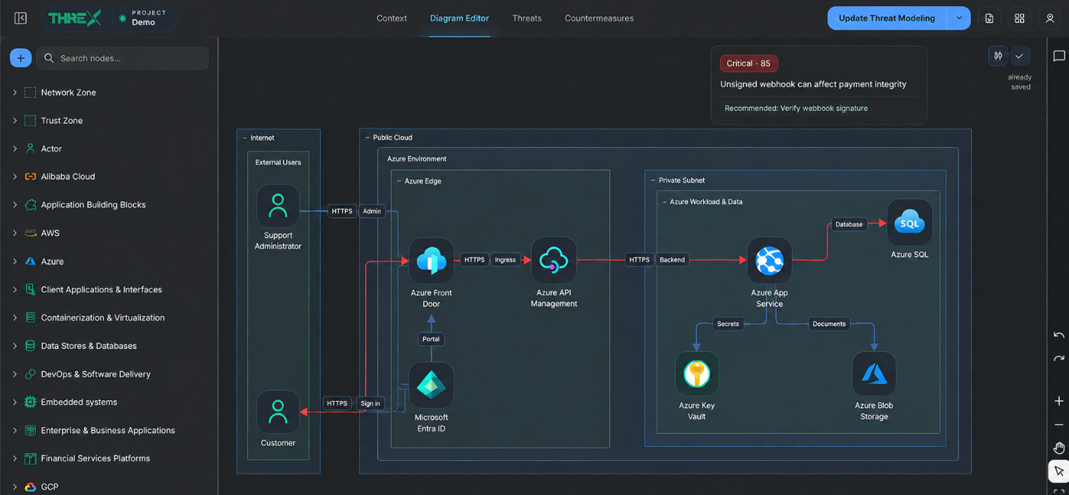
Task: Click the Admin connection label
Action: 371,211
